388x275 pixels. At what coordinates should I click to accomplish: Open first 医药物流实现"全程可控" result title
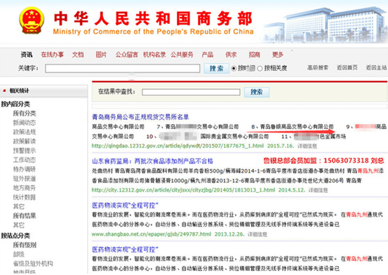point(125,206)
